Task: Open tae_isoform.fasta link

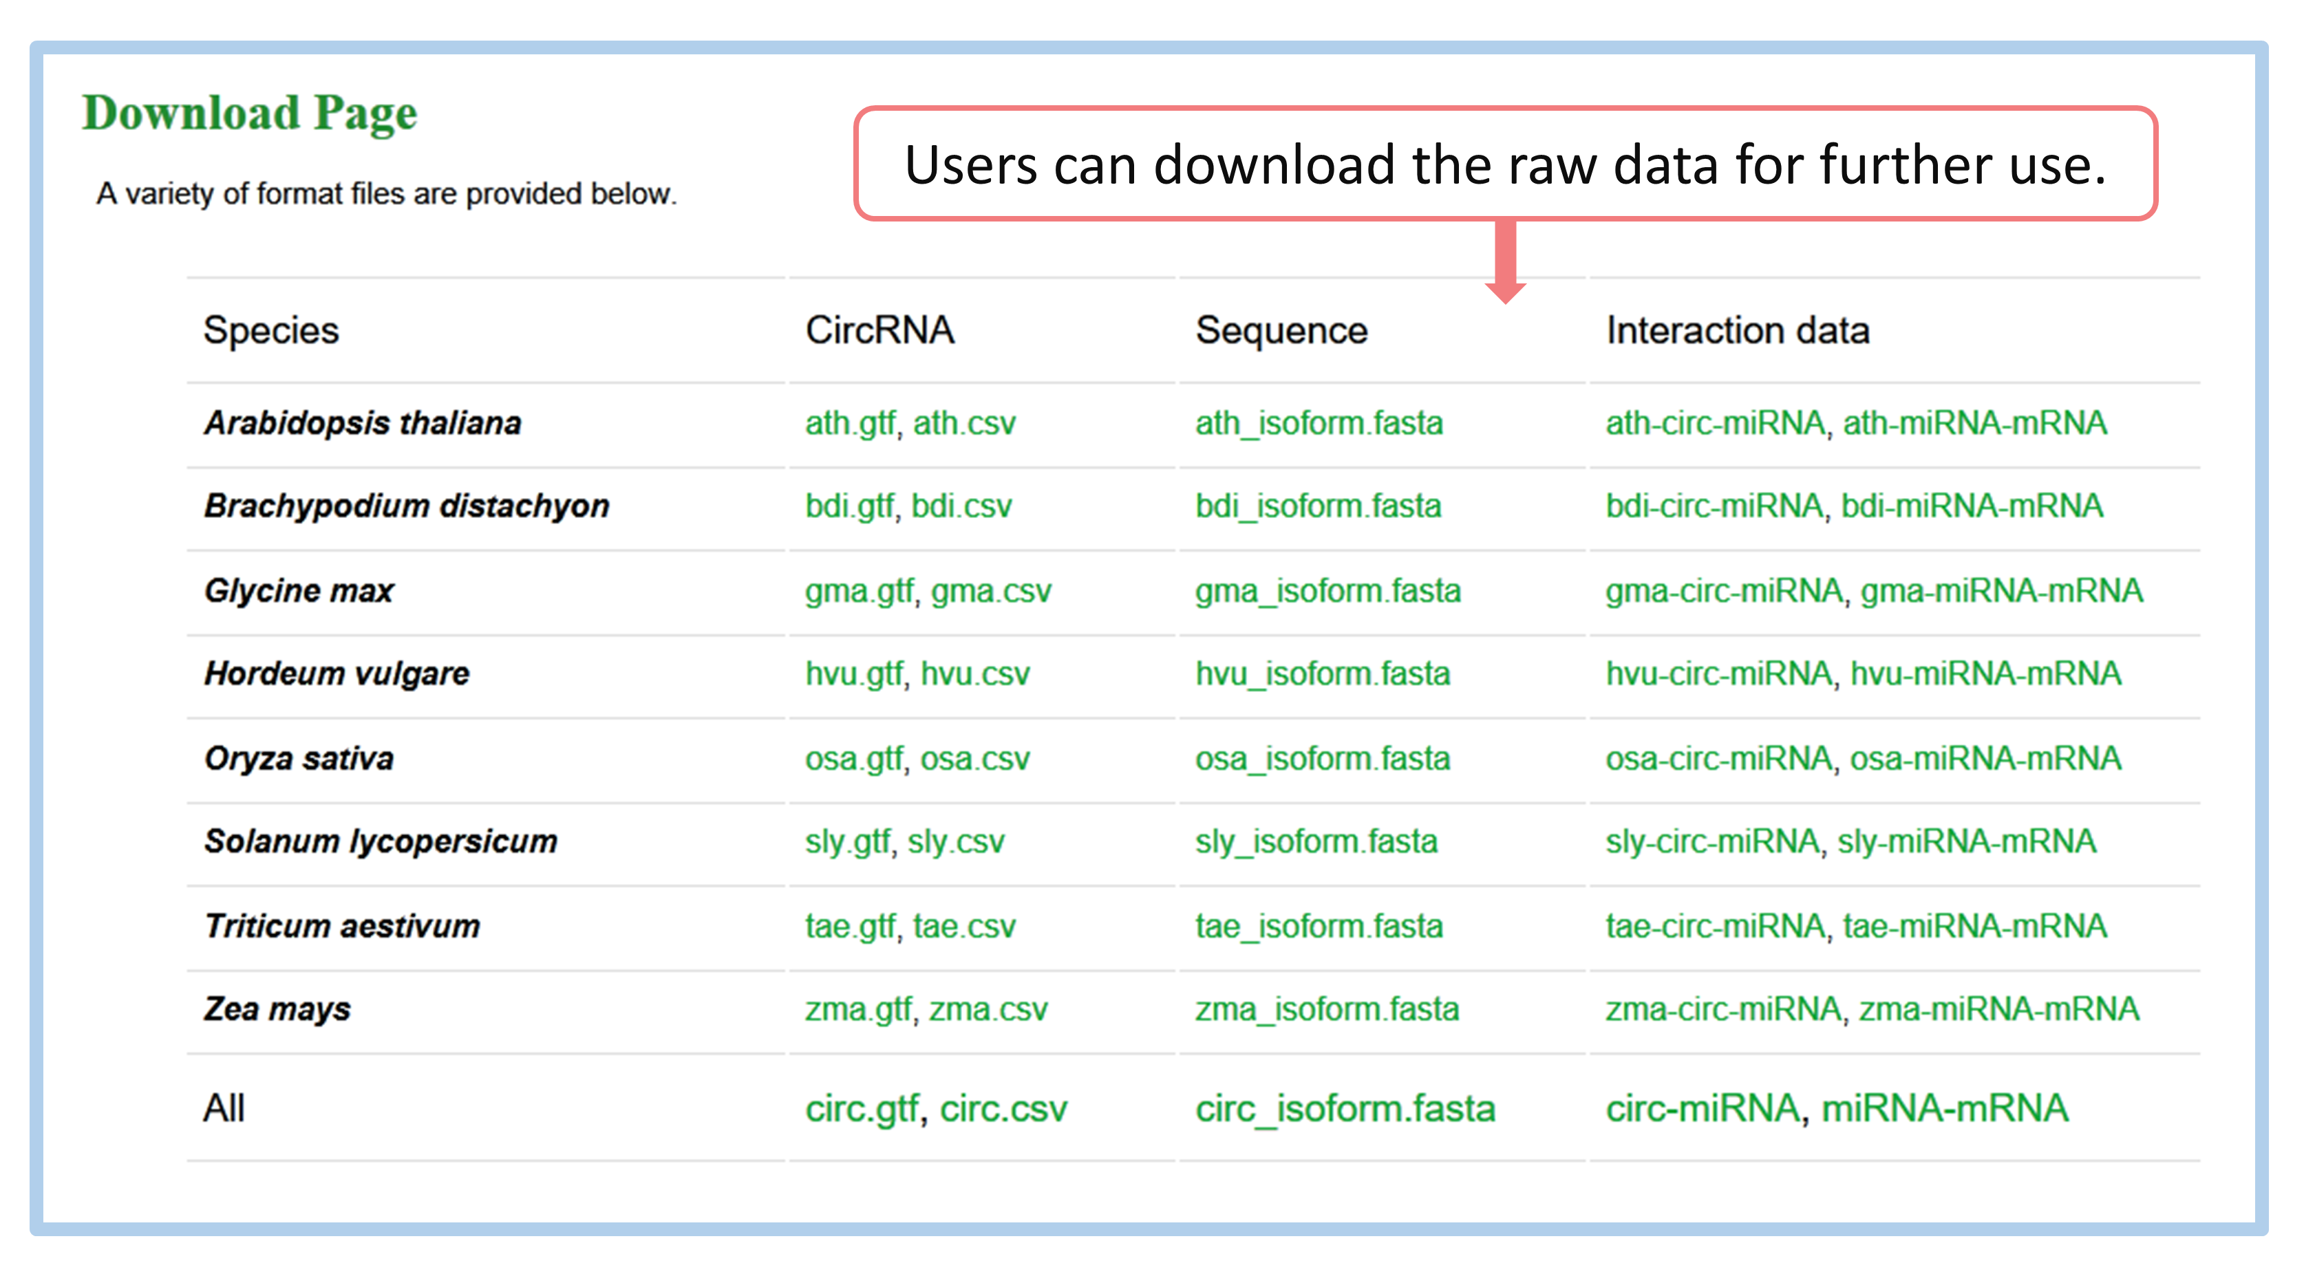Action: (x=1319, y=926)
